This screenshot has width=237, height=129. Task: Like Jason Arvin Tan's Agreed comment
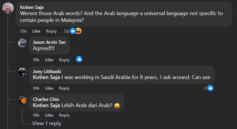click(x=49, y=60)
